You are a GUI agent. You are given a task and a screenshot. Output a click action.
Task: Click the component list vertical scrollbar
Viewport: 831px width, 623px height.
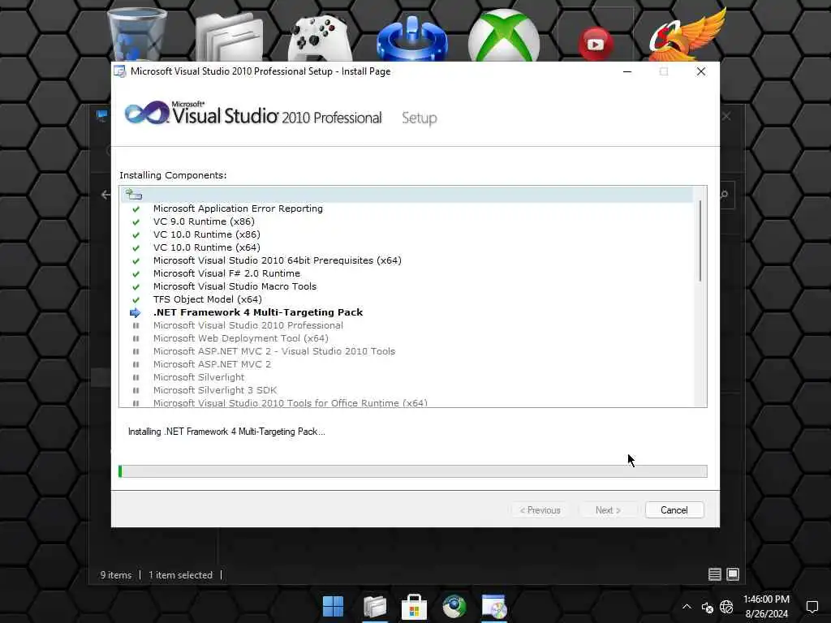tap(700, 241)
